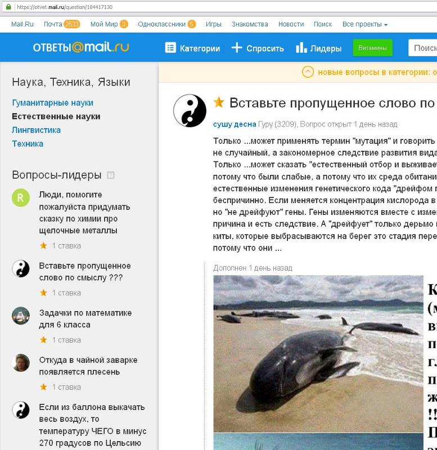Open Лидеры bar chart icon
437x450 pixels.
pos(301,48)
